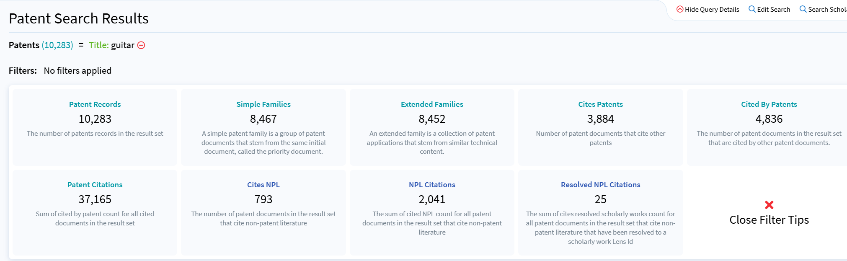847x261 pixels.
Task: Select the NPL Citations heading
Action: point(432,185)
